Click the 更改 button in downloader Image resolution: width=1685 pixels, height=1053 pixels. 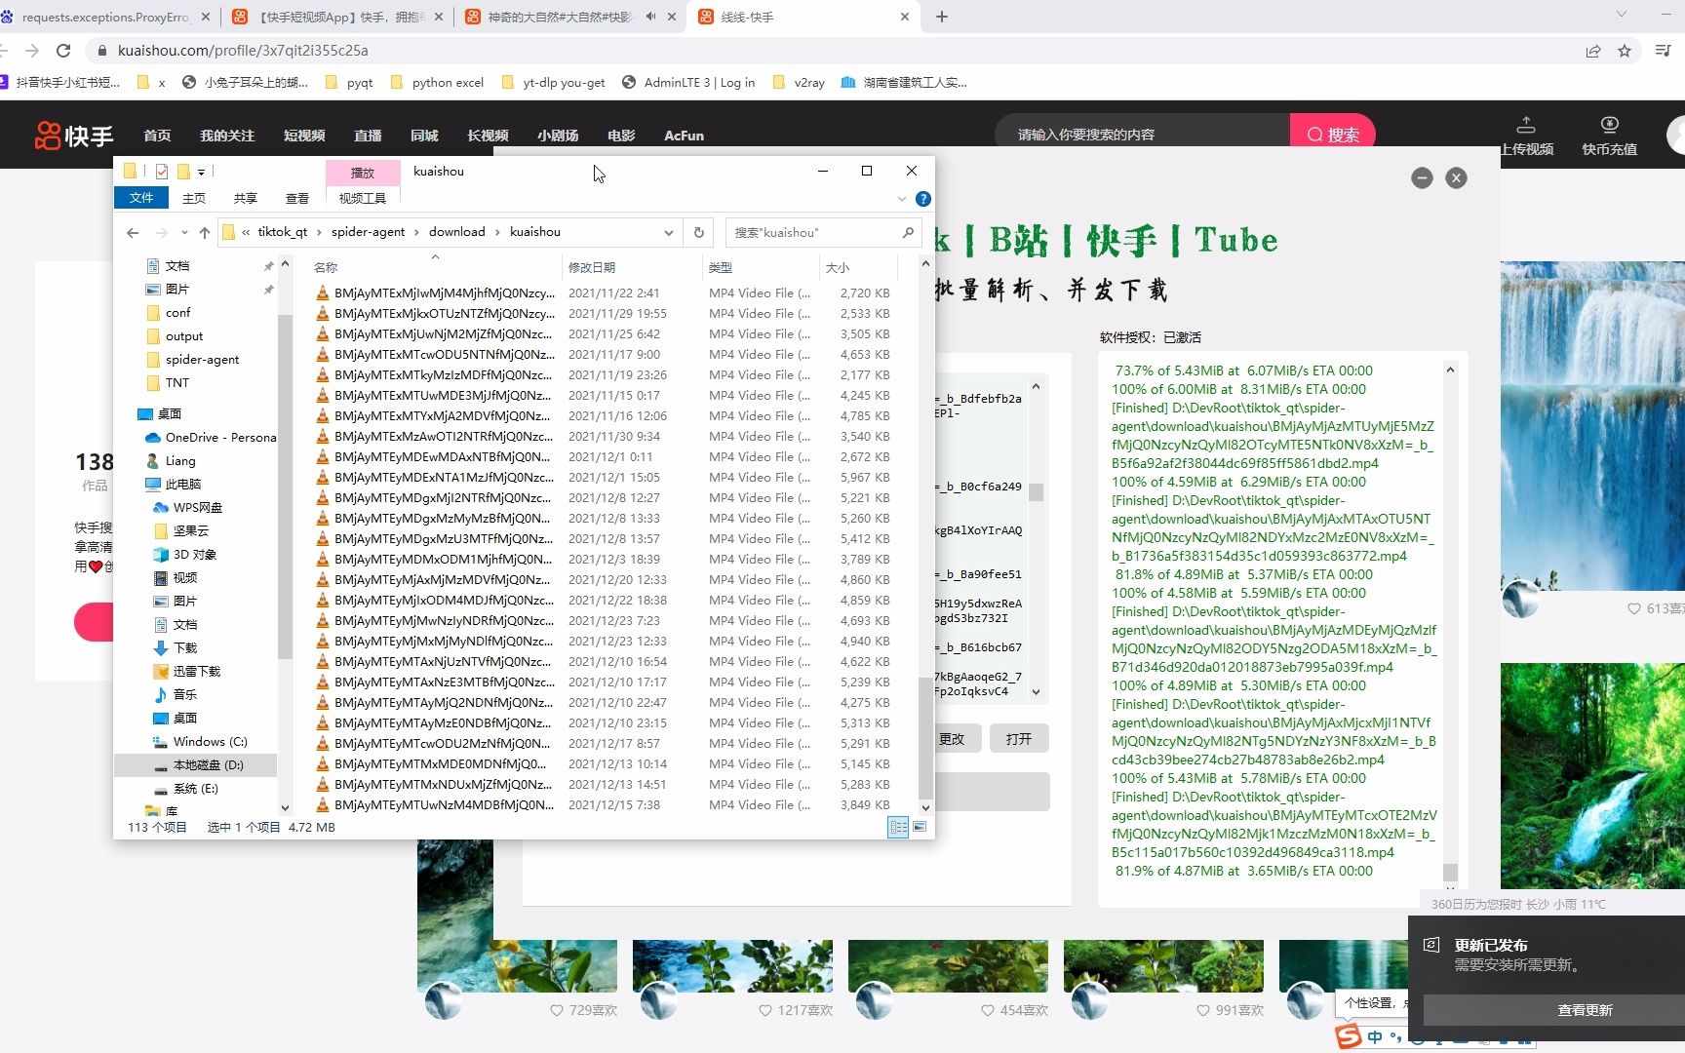pos(954,739)
